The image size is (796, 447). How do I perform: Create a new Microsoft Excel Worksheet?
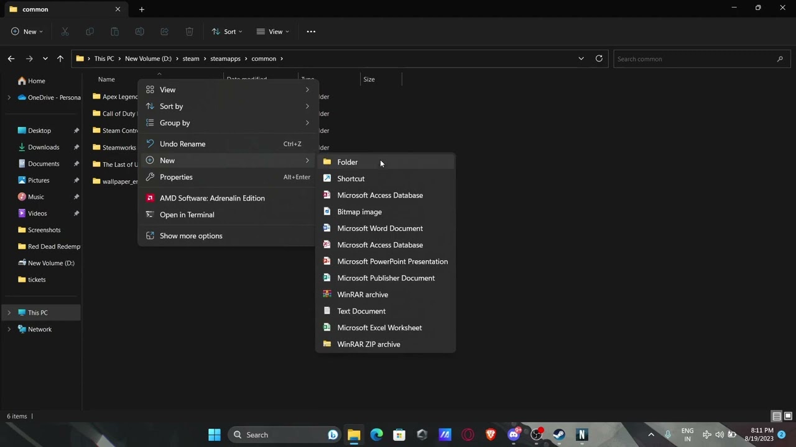pyautogui.click(x=386, y=328)
